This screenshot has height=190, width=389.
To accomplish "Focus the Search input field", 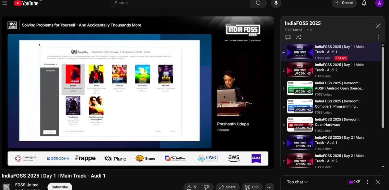I will (x=180, y=3).
